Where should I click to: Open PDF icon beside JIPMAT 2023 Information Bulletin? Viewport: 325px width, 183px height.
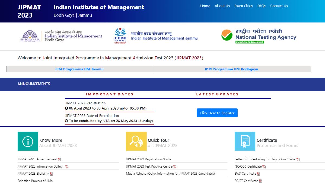click(x=67, y=167)
